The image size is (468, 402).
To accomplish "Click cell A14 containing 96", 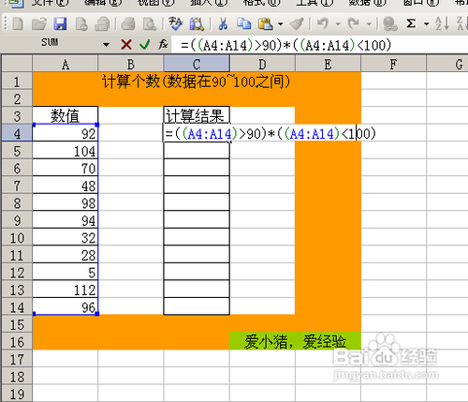I will (66, 307).
